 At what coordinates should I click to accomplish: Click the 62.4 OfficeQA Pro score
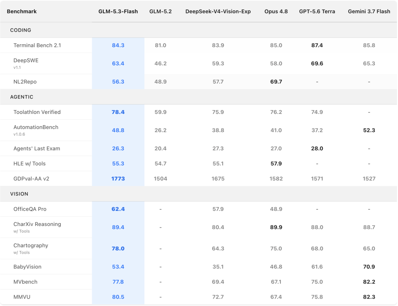click(118, 209)
